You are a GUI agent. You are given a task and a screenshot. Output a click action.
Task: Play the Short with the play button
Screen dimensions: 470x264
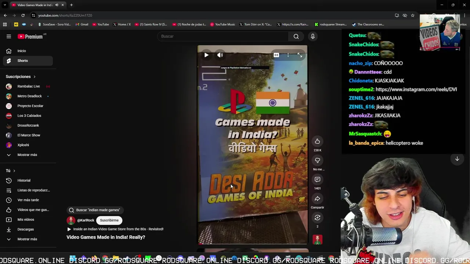[x=206, y=55]
